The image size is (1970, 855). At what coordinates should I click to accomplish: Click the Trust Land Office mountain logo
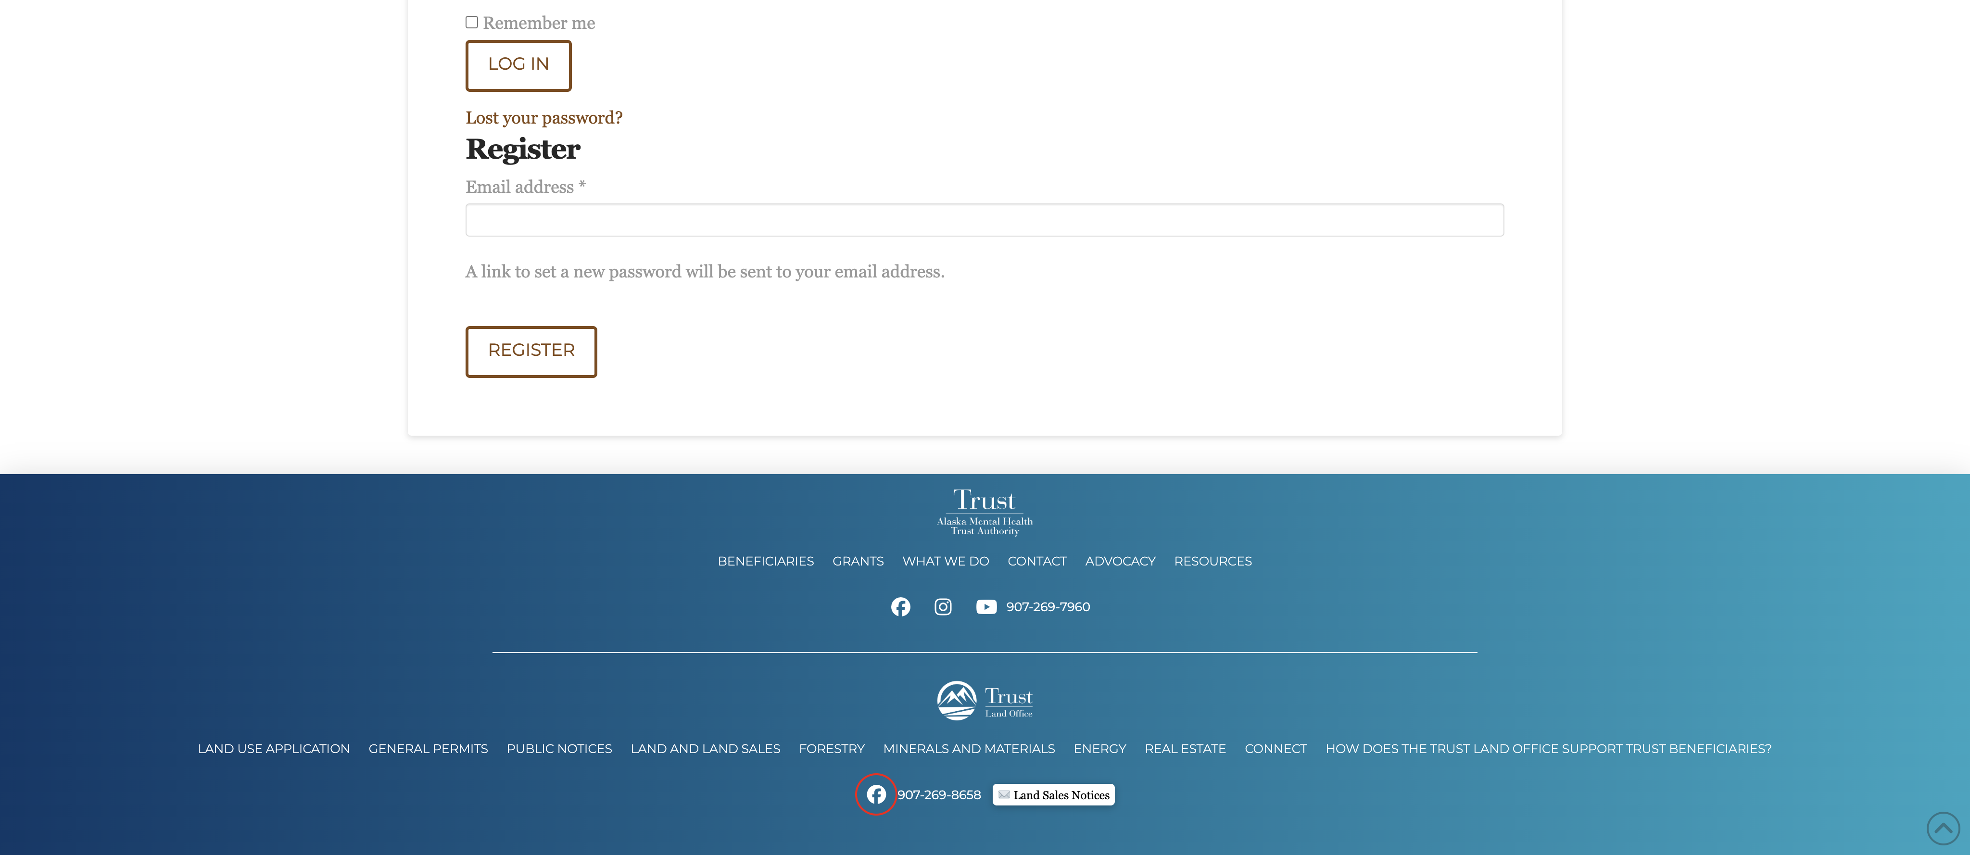pos(957,701)
